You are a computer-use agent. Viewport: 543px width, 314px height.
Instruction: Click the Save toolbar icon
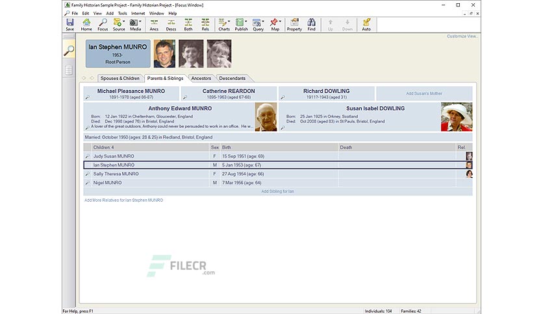70,25
